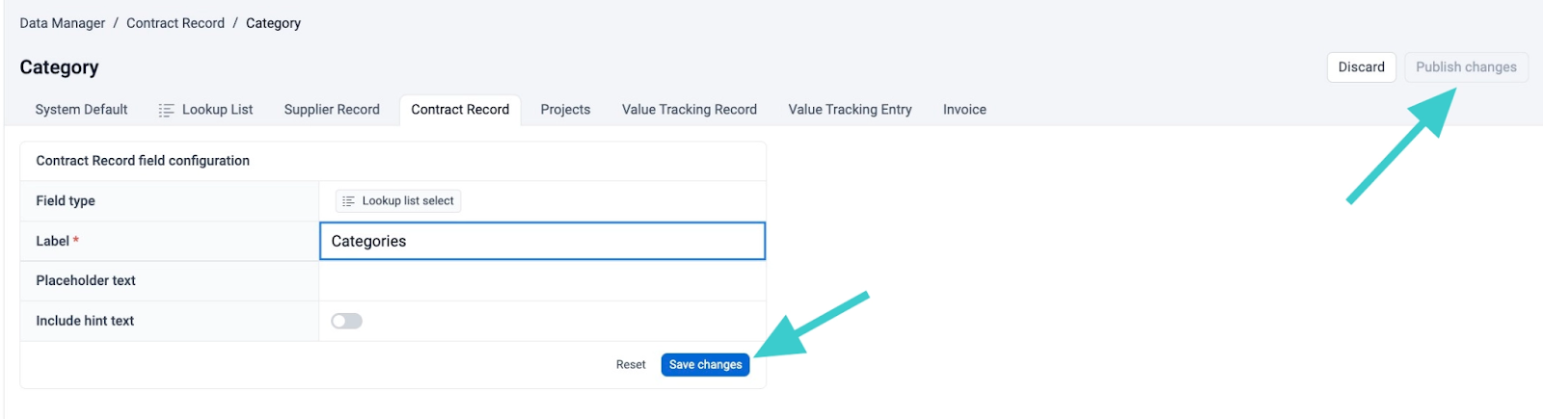Navigate to Data Manager breadcrumb
This screenshot has height=419, width=1543.
63,23
